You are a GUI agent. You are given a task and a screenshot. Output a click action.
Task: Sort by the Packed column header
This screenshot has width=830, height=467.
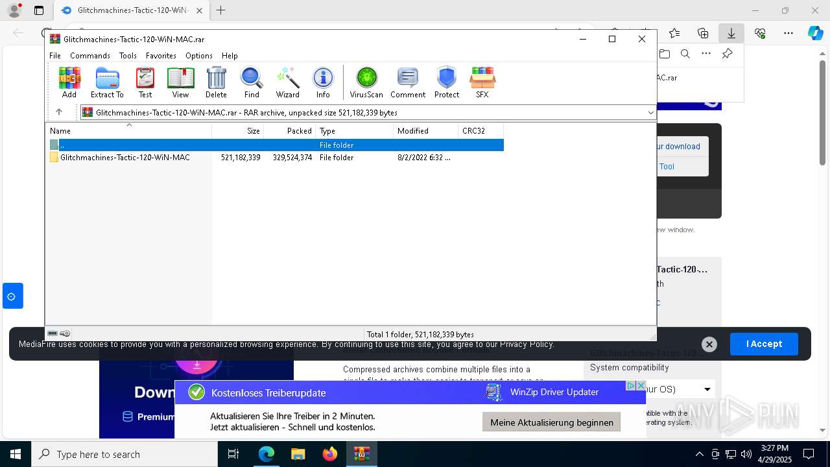(290, 131)
